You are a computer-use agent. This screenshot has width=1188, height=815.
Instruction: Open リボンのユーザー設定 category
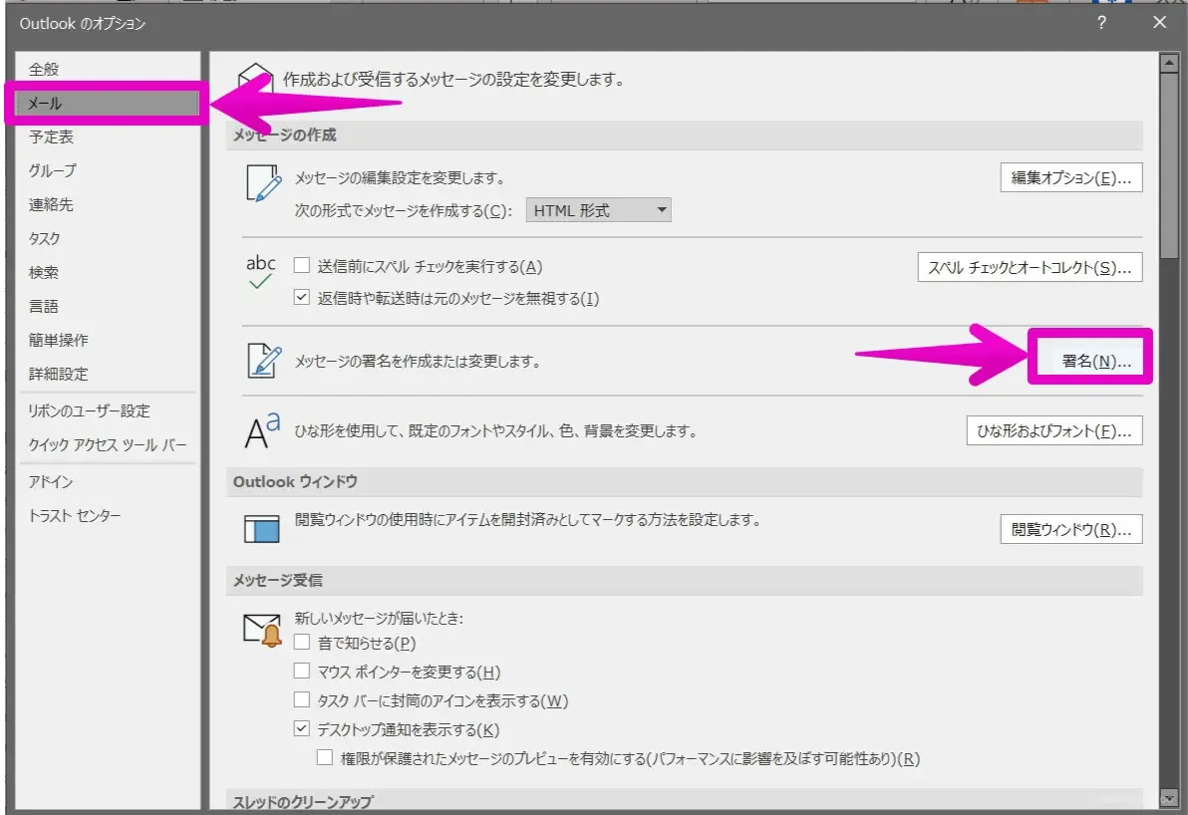click(x=107, y=410)
